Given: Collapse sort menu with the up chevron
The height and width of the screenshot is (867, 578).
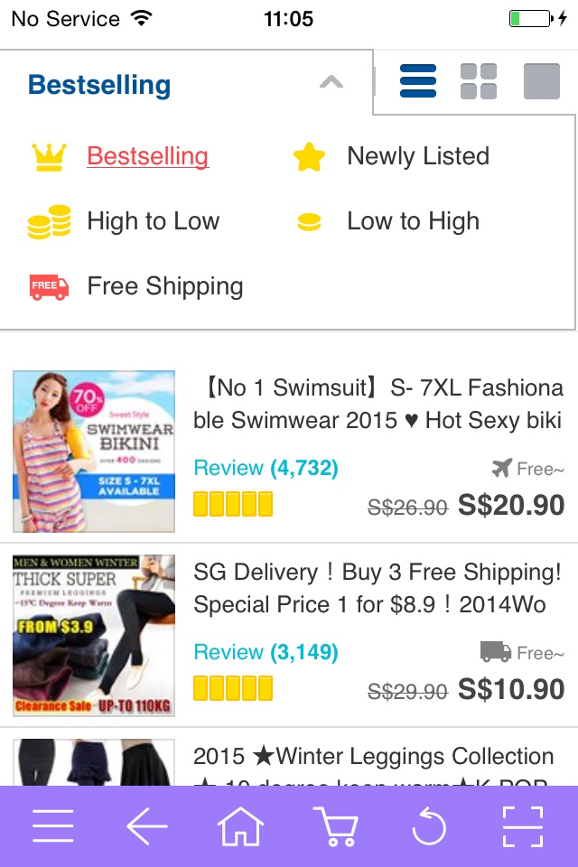Looking at the screenshot, I should pyautogui.click(x=331, y=83).
